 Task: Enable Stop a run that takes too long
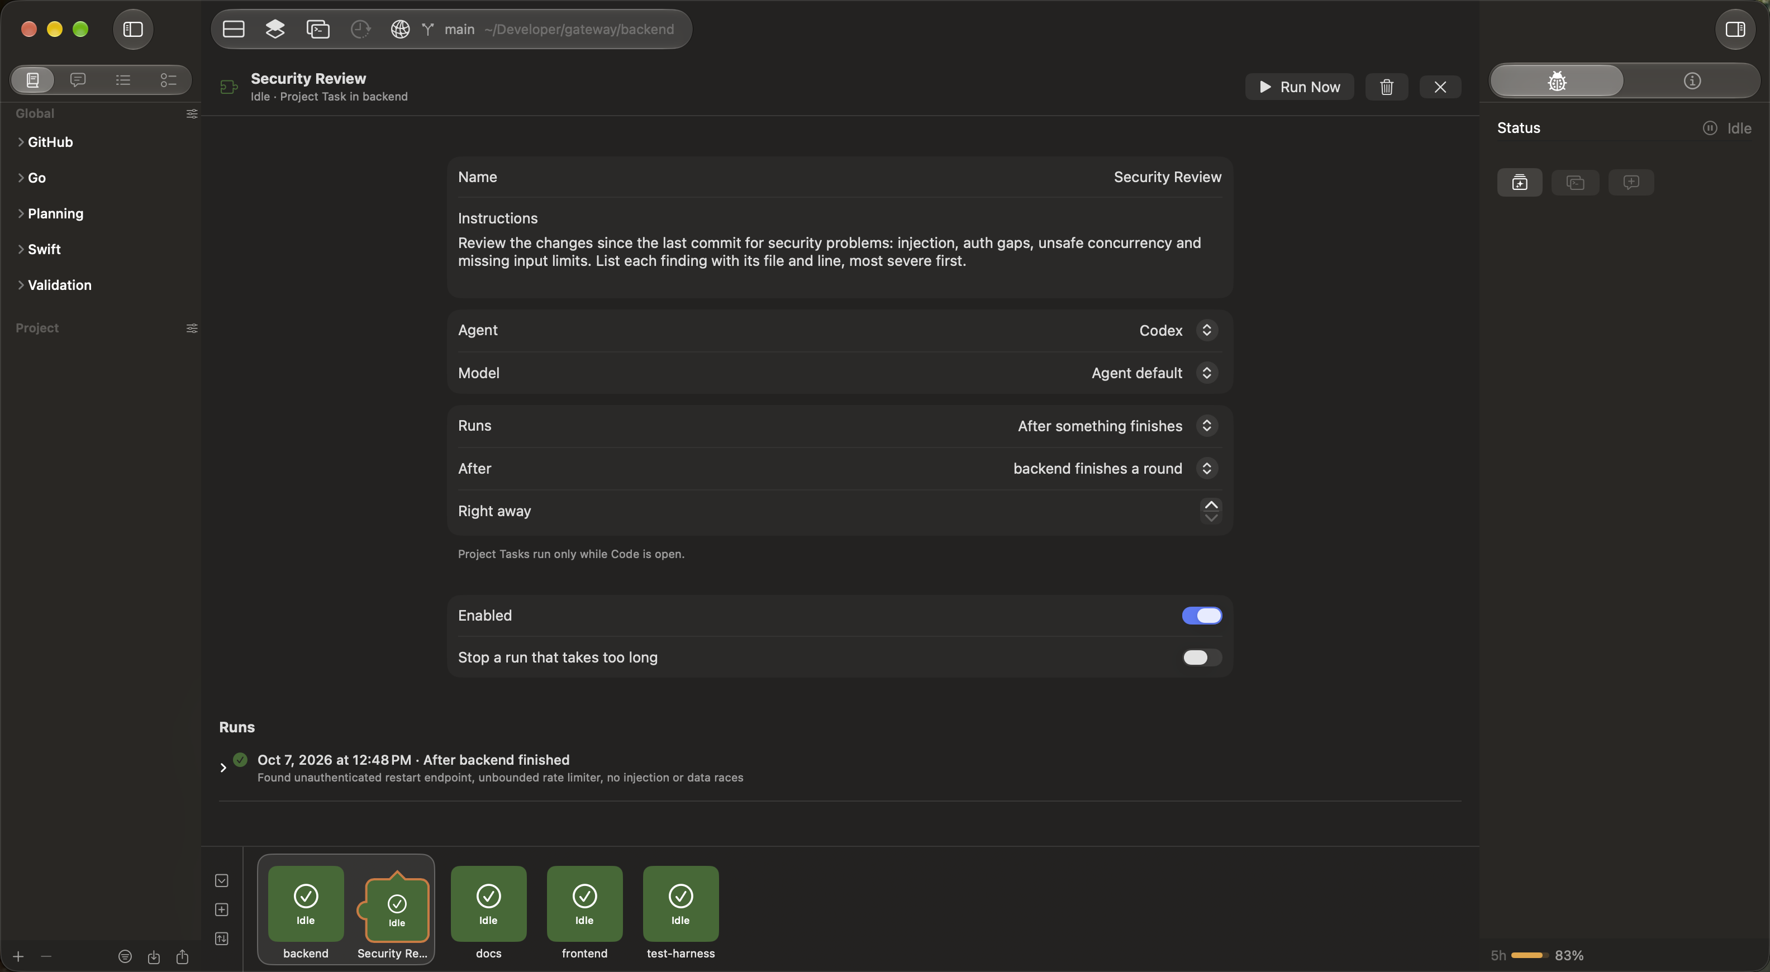point(1202,657)
